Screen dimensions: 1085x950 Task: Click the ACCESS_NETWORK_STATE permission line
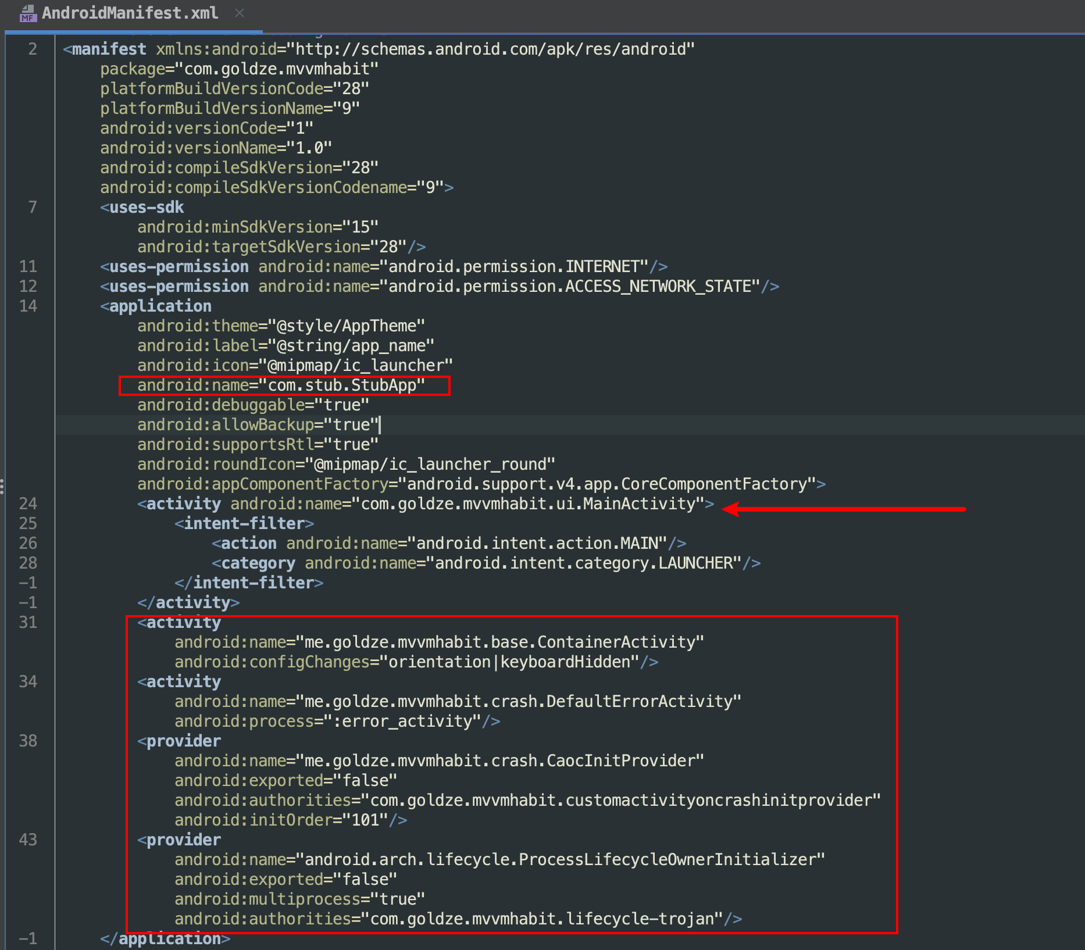click(439, 287)
